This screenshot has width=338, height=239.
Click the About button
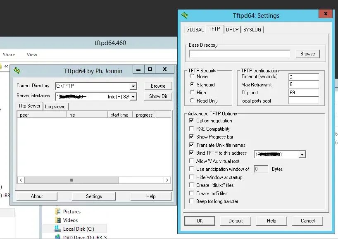37,196
